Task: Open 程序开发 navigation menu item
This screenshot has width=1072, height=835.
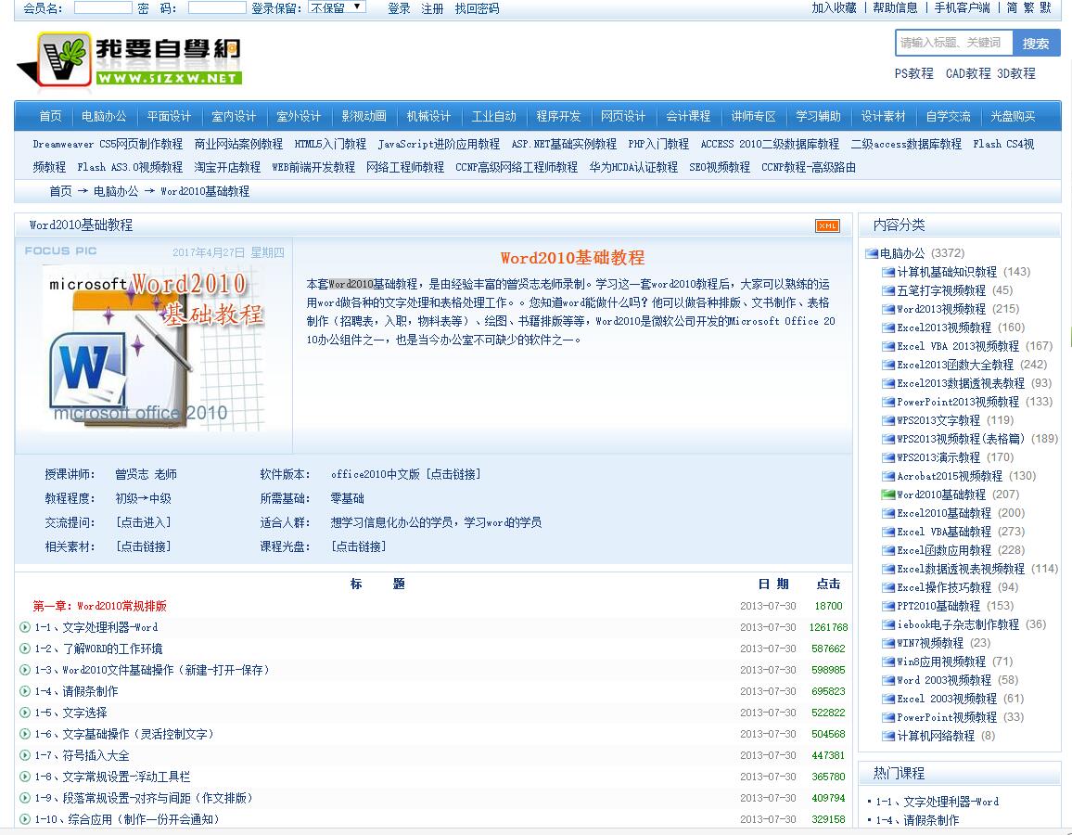Action: click(558, 116)
